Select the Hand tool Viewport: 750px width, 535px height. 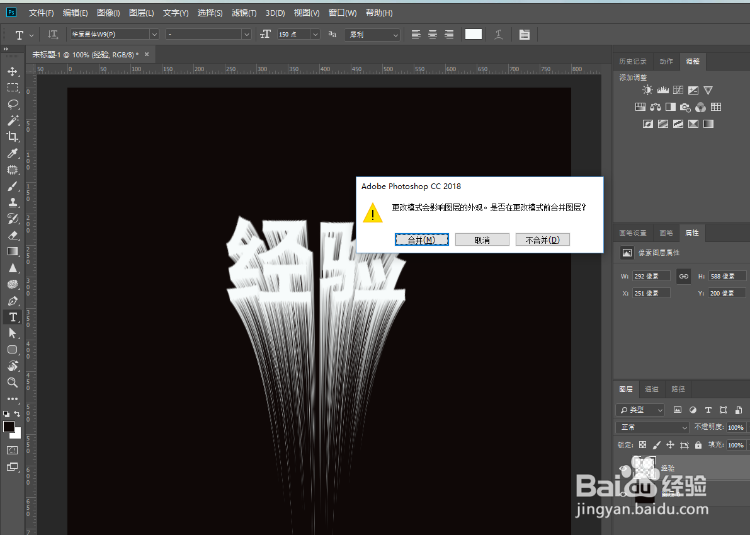tap(13, 366)
